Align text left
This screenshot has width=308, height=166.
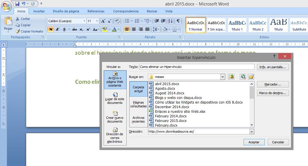pos(127,29)
